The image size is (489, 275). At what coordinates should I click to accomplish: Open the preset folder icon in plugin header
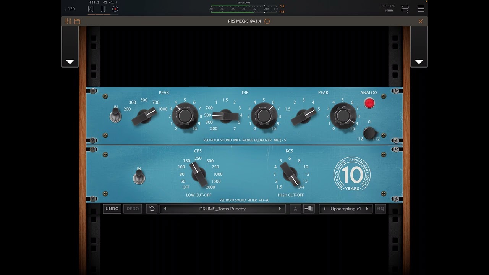(x=77, y=21)
